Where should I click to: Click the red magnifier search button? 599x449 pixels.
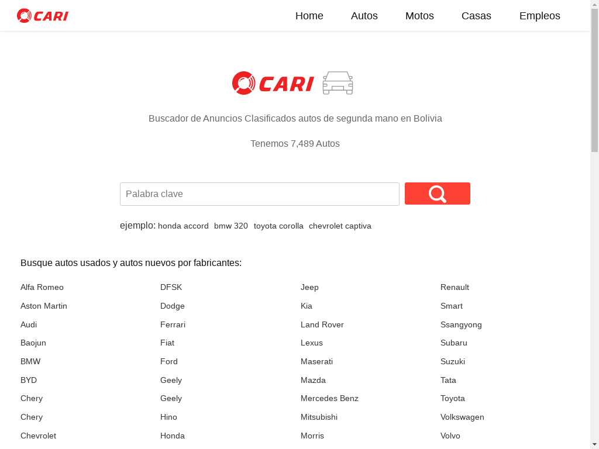(x=438, y=194)
